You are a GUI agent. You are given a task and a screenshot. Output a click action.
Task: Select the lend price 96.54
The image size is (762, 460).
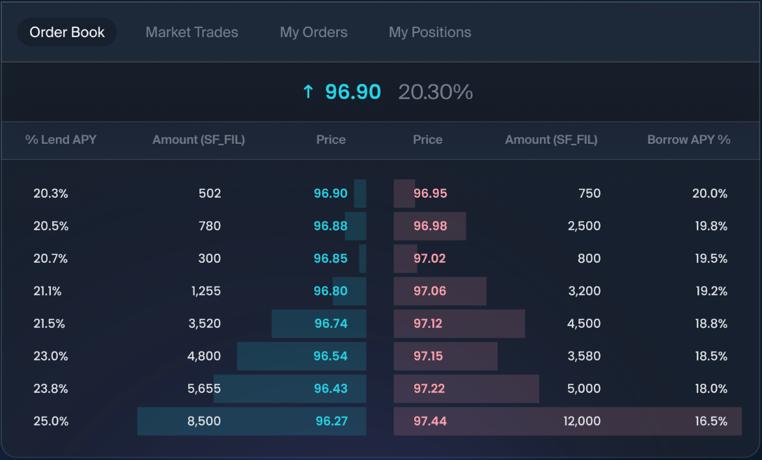331,356
